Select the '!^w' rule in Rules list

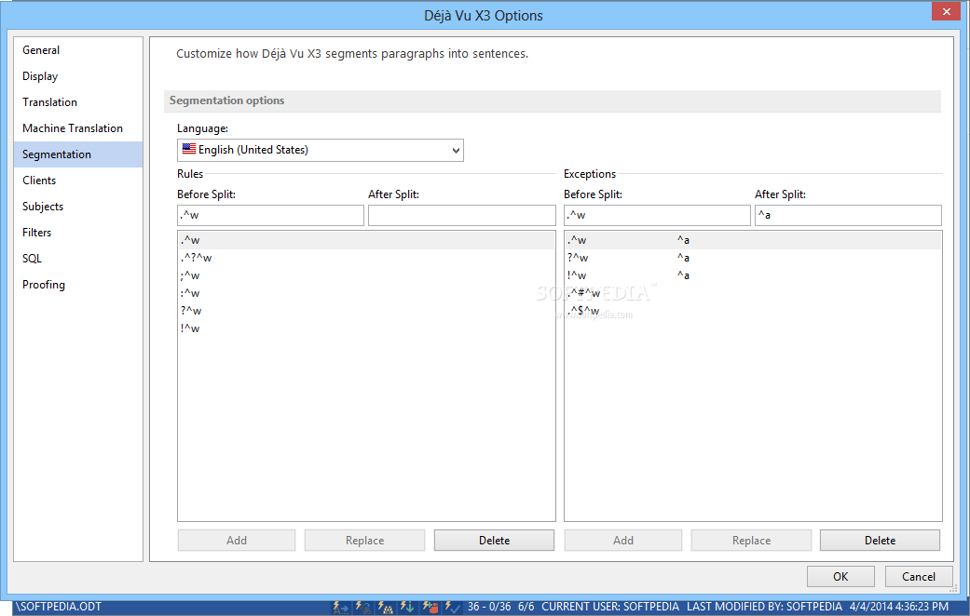pyautogui.click(x=366, y=328)
